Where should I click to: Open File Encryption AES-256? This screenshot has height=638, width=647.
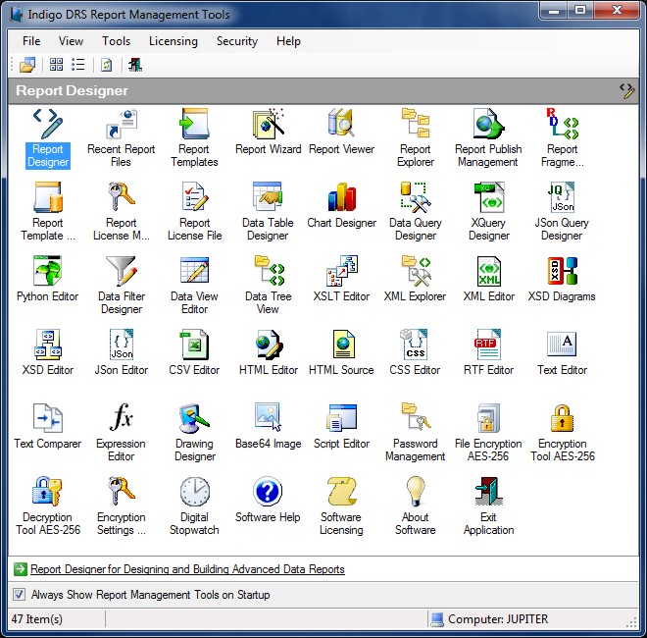click(488, 433)
